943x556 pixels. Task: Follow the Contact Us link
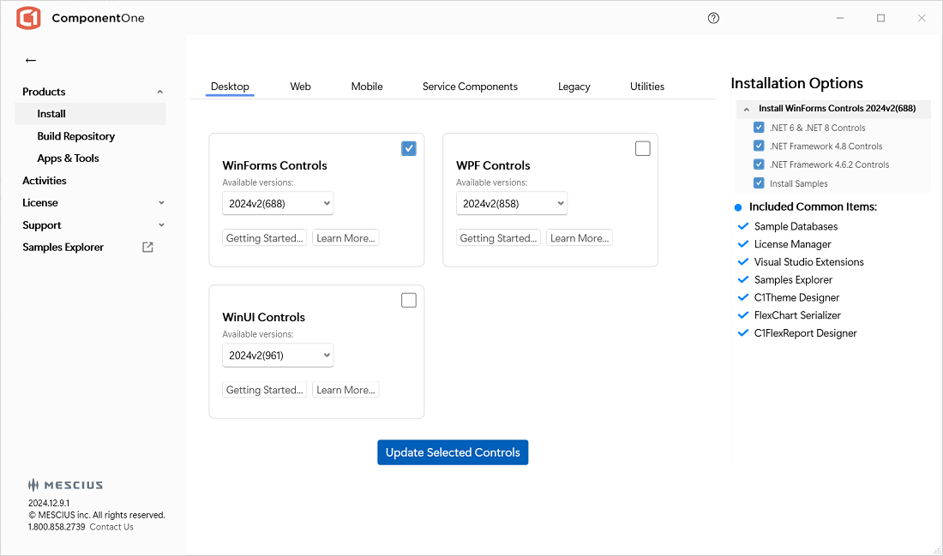pyautogui.click(x=111, y=527)
